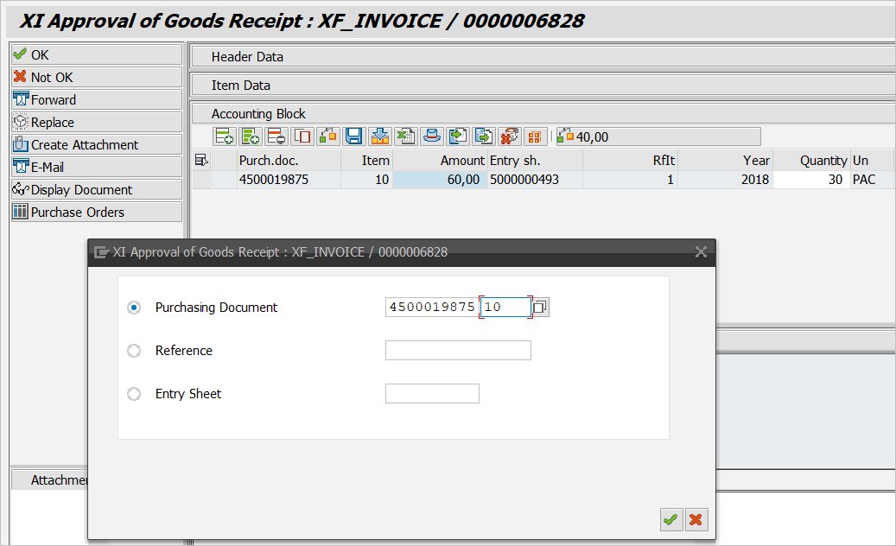The width and height of the screenshot is (896, 546).
Task: Click the blue hat toolbar icon
Action: pos(432,136)
